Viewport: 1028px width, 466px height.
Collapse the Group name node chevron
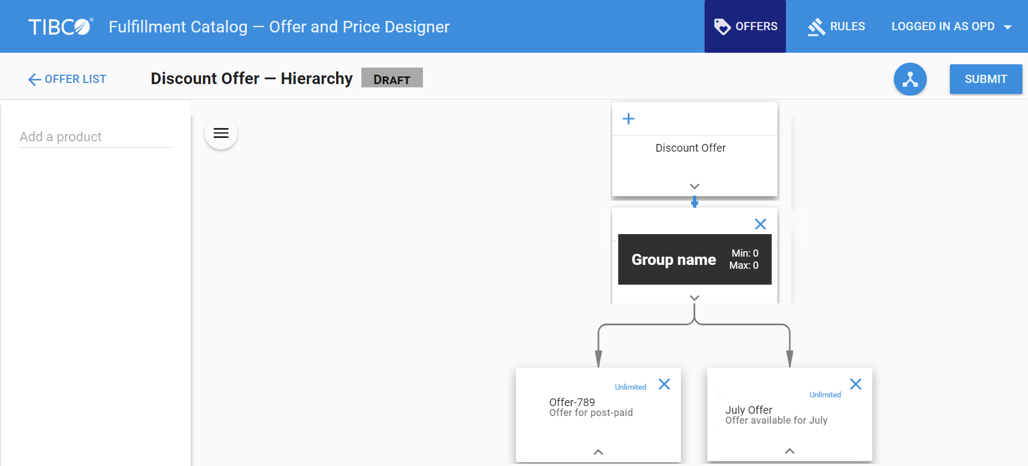(x=695, y=298)
